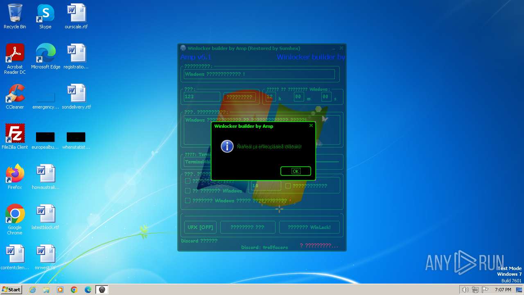This screenshot has height=295, width=524.
Task: Launch Internet Explorer from taskbar
Action: click(x=32, y=290)
